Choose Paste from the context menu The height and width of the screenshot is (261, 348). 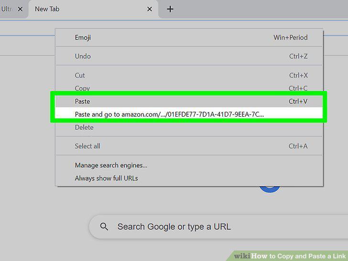pos(189,101)
